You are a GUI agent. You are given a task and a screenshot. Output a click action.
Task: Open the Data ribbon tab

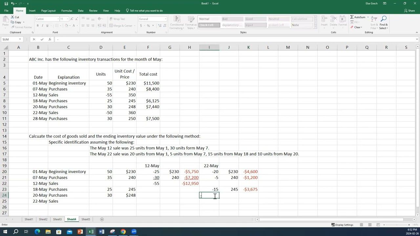(x=80, y=10)
